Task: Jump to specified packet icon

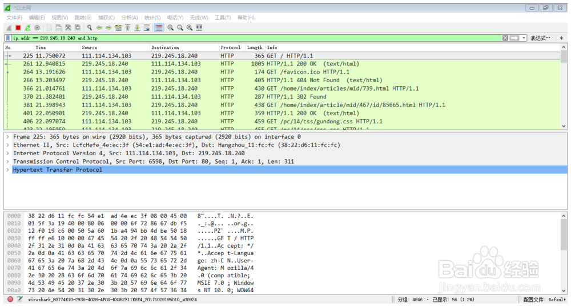Action: (x=118, y=27)
